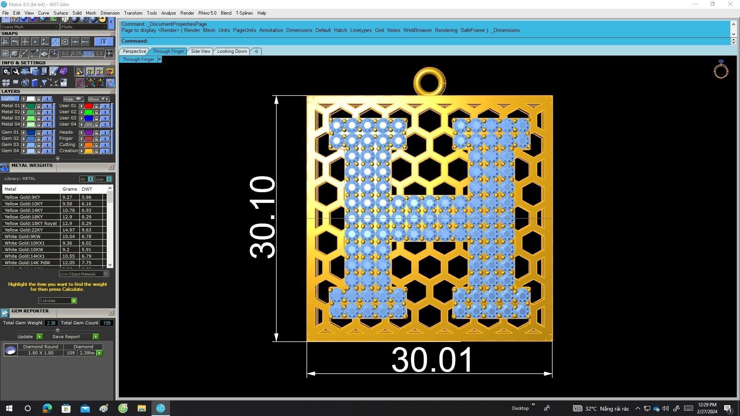Toggle lock on Gem 02 layer

pos(39,139)
